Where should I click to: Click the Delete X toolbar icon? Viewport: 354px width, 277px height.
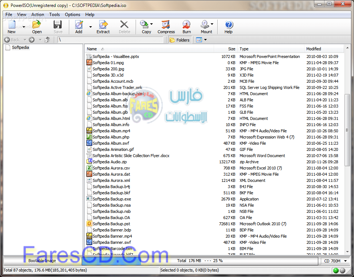click(x=124, y=24)
